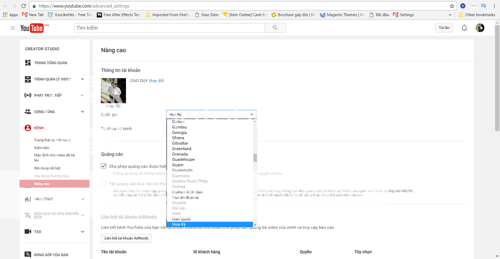
Task: Collapse the Quốc gia country dropdown
Action: (x=252, y=114)
